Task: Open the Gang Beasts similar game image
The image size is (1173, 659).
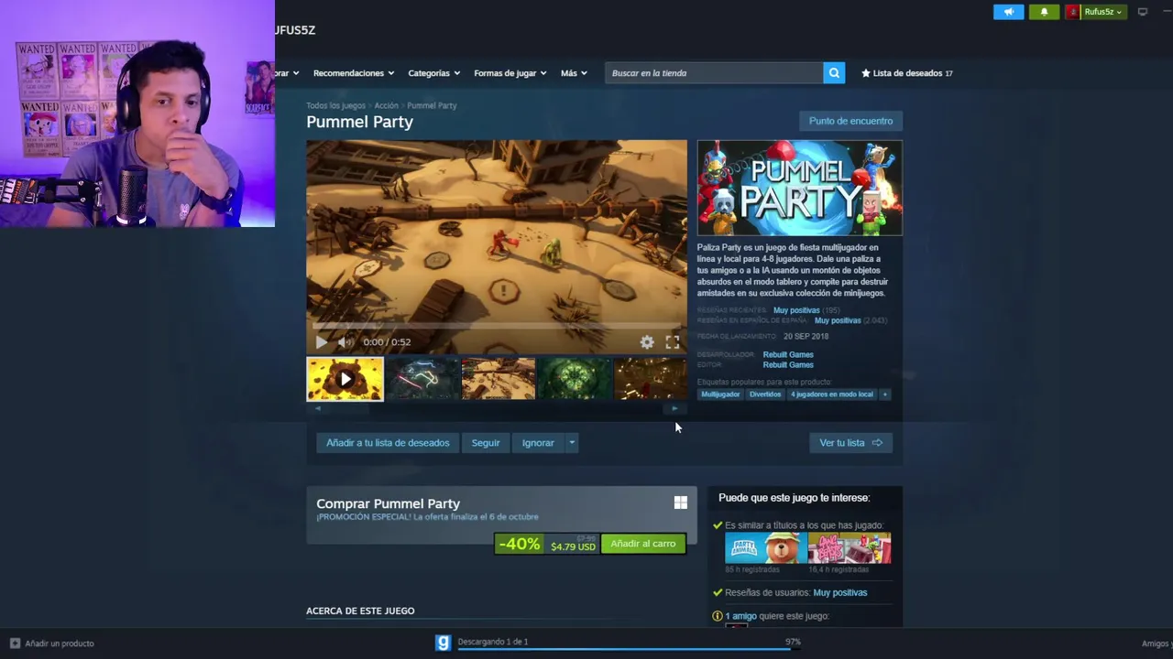Action: (850, 548)
